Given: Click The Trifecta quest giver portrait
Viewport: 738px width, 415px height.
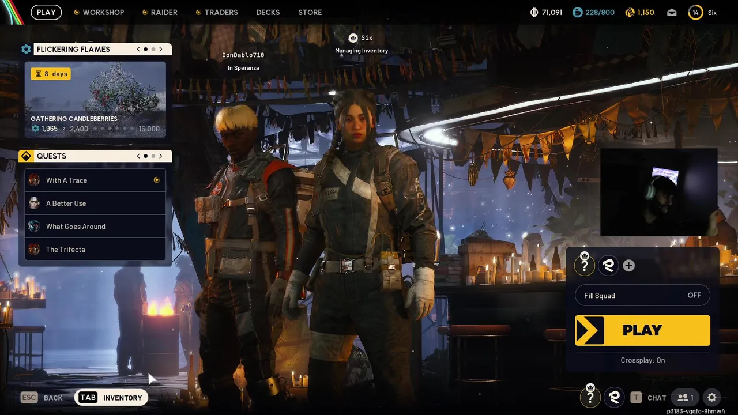Looking at the screenshot, I should click(x=34, y=249).
